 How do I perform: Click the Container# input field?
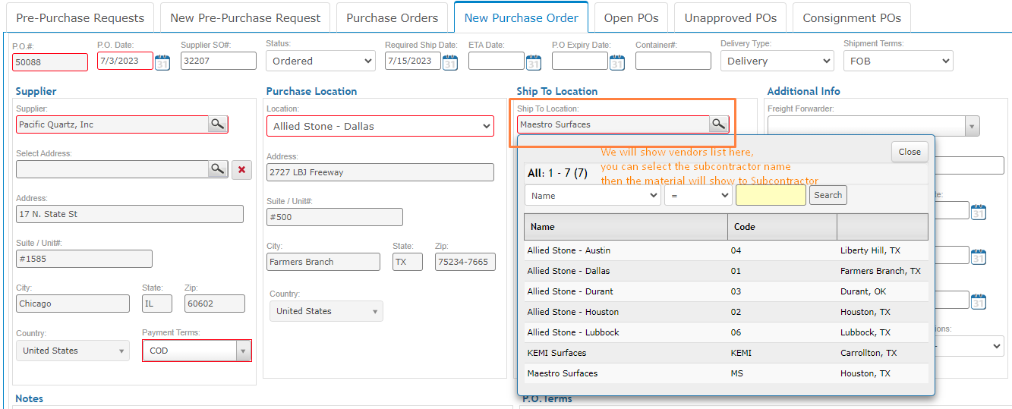673,61
